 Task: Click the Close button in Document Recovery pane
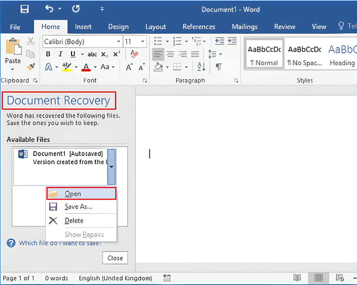[x=115, y=257]
